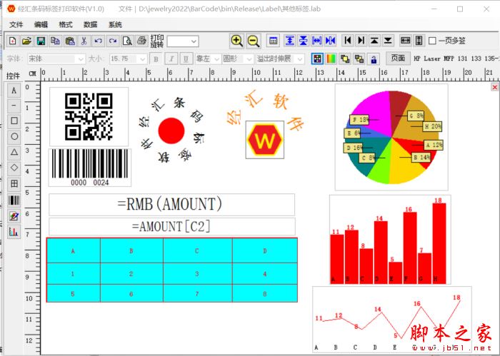Toggle italic formatting

click(x=171, y=59)
